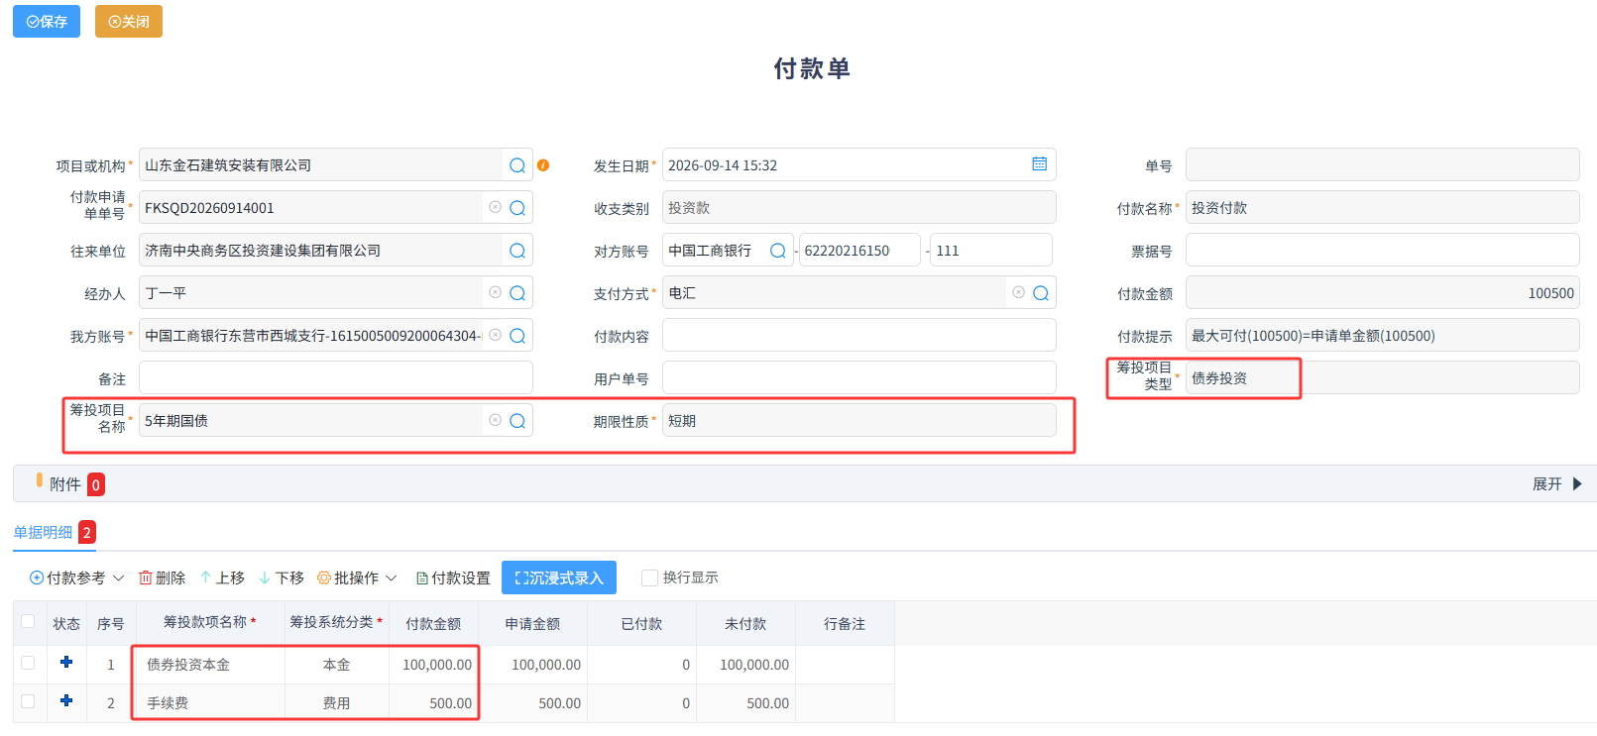Click the 手续费 cell in row 2
Image resolution: width=1597 pixels, height=736 pixels.
click(210, 703)
